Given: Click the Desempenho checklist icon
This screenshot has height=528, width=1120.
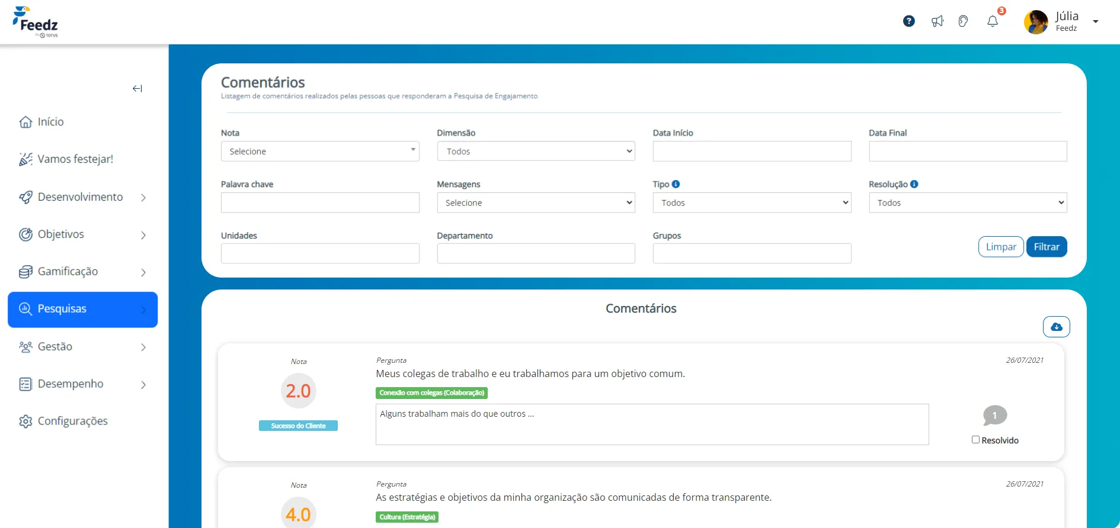Looking at the screenshot, I should (x=25, y=384).
